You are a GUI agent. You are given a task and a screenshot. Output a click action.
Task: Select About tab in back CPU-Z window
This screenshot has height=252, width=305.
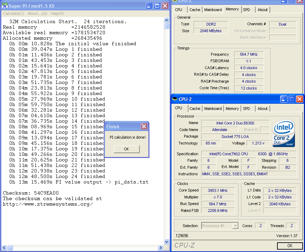[263, 10]
